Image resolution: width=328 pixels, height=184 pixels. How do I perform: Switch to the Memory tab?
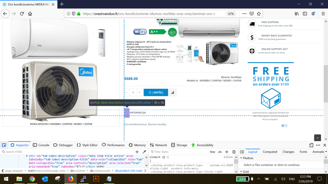click(137, 145)
